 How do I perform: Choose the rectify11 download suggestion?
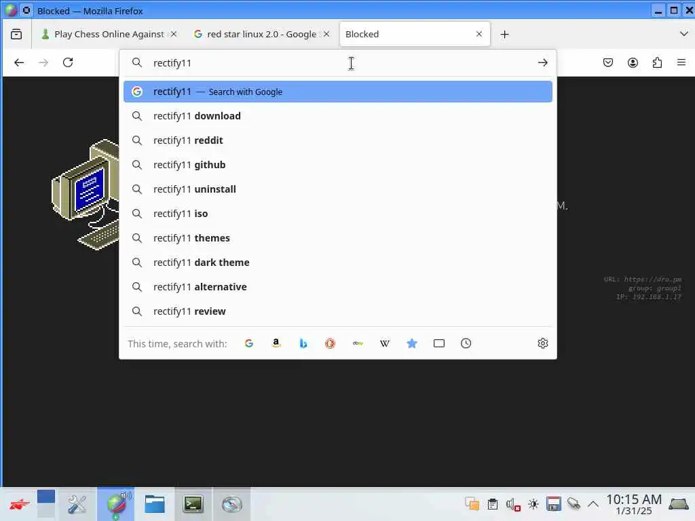(x=338, y=116)
